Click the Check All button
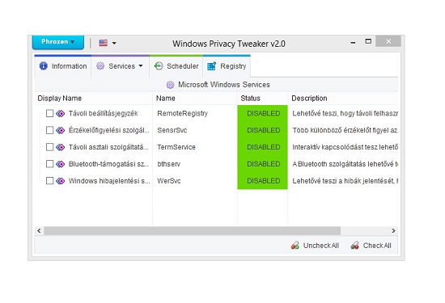 (x=371, y=246)
